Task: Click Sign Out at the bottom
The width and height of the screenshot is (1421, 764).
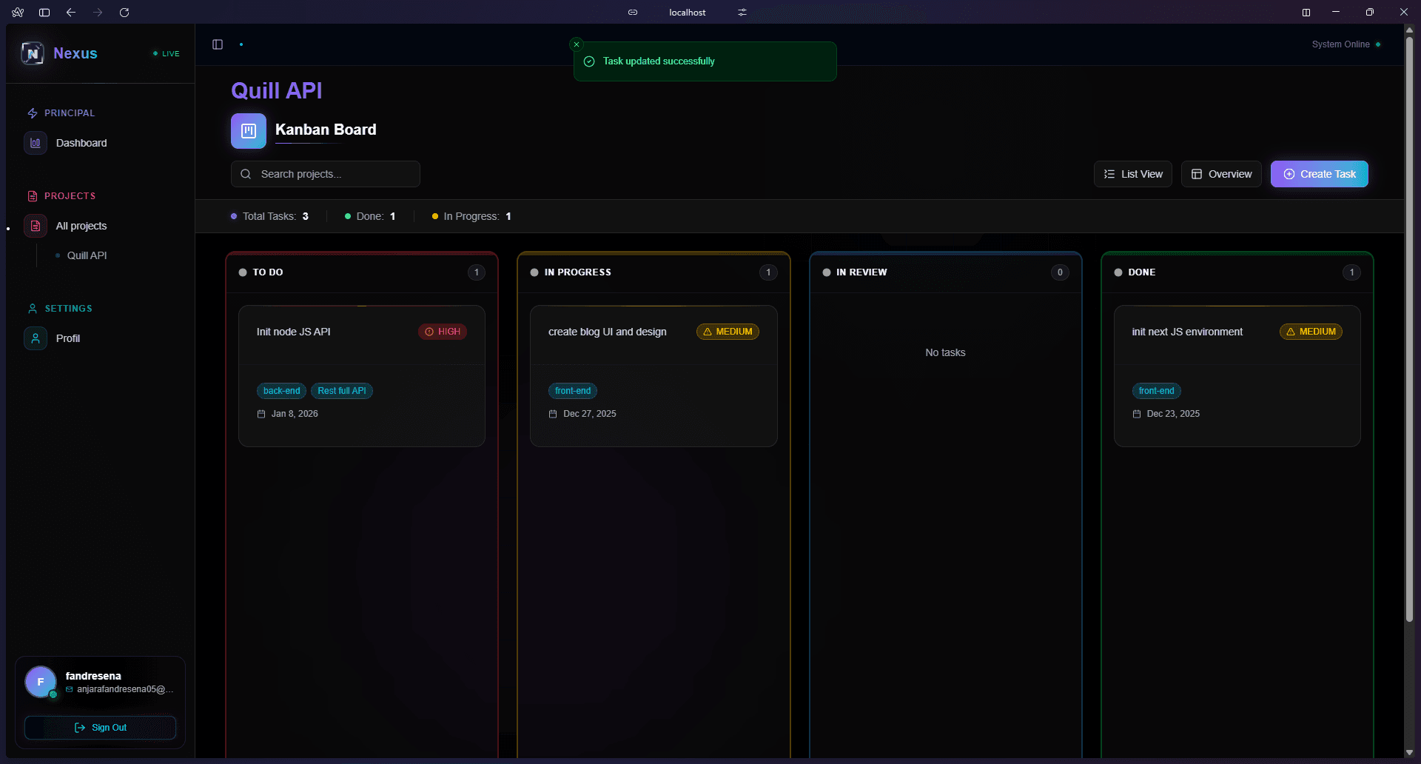Action: point(100,727)
